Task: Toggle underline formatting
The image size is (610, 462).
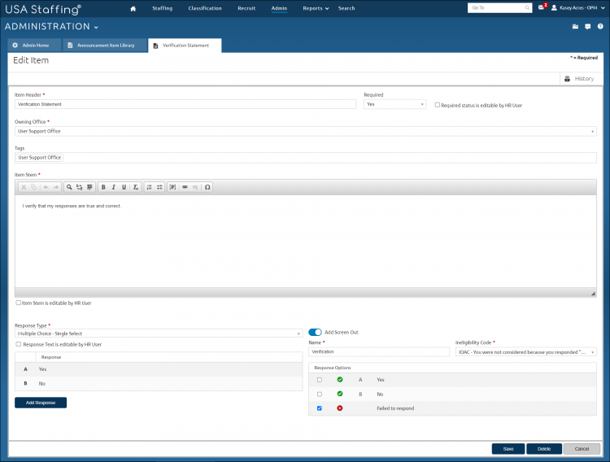Action: (124, 187)
